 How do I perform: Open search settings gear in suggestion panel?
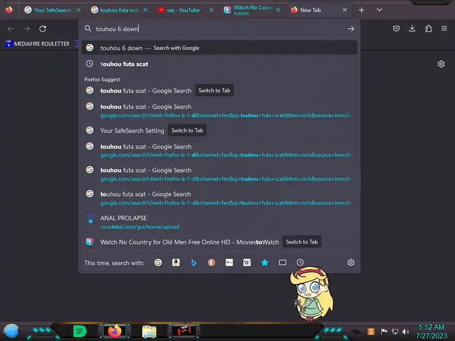pyautogui.click(x=351, y=262)
